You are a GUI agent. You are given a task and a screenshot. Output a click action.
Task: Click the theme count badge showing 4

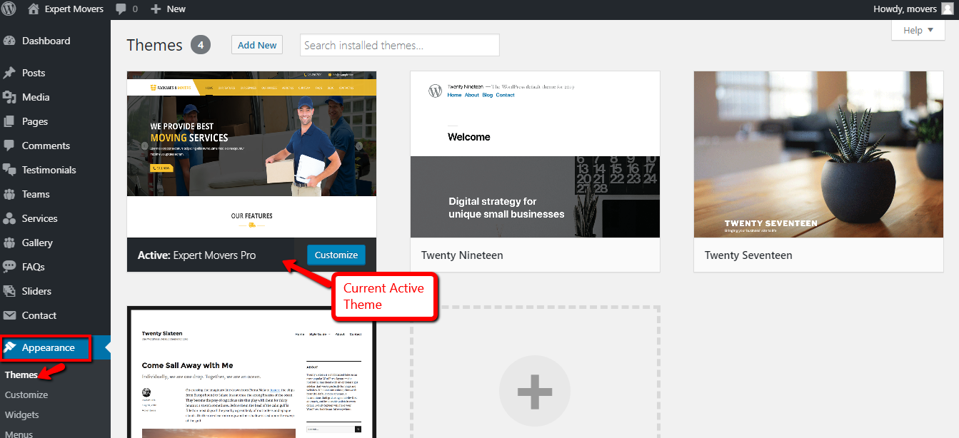click(x=201, y=45)
